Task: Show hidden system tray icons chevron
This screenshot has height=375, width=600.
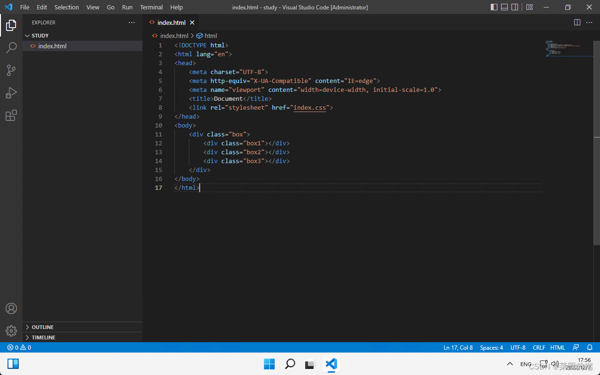Action: click(x=510, y=364)
